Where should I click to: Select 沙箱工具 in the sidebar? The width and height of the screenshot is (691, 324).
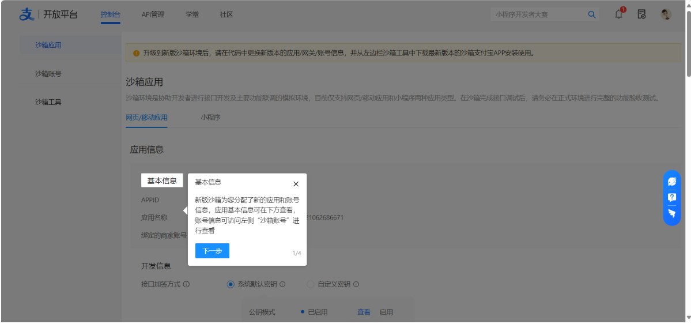pos(48,102)
